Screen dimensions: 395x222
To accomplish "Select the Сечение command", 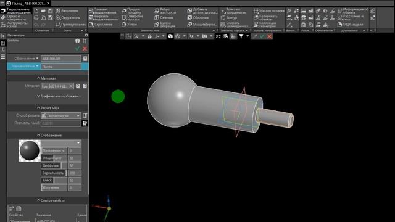I will (164, 18).
